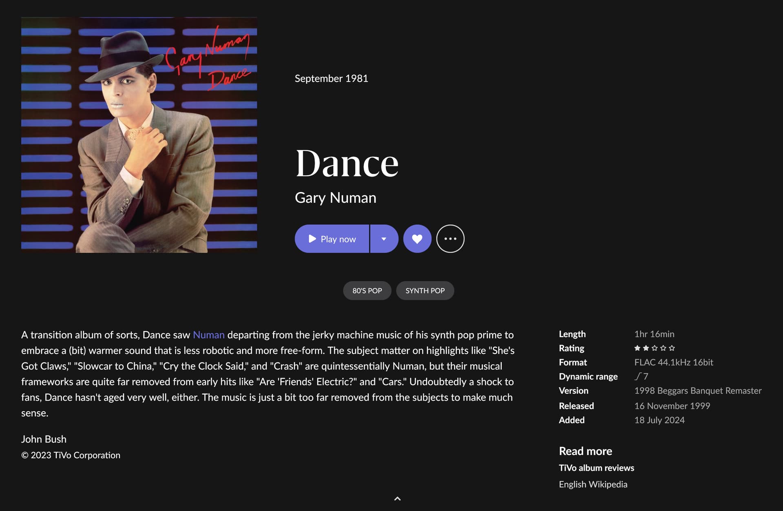
Task: Select the 80'S POP genre tag
Action: 367,291
